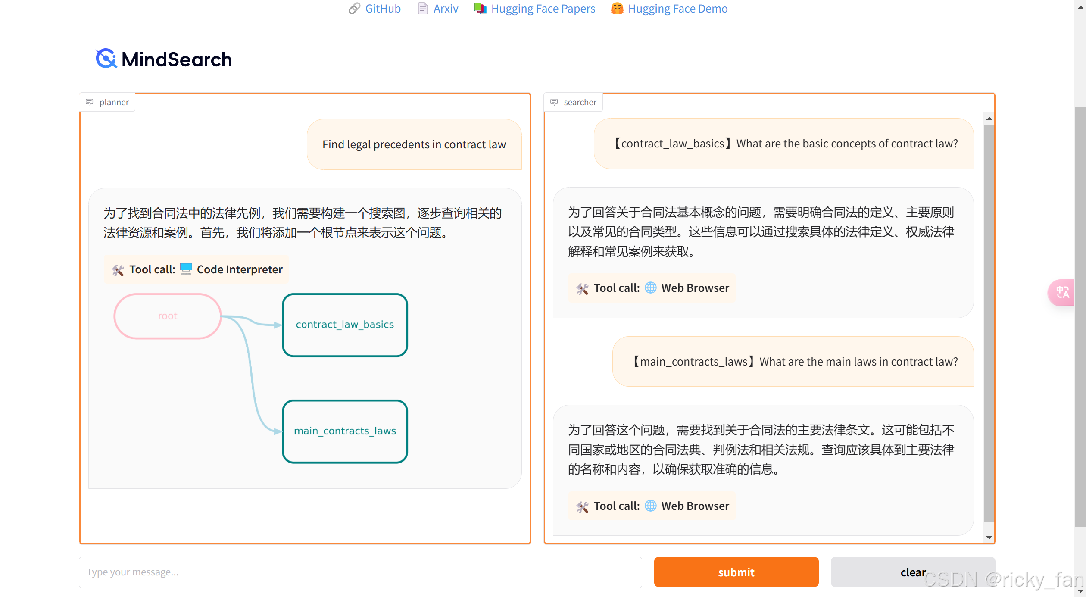Select the main_contracts_laws graph node
The height and width of the screenshot is (597, 1086).
coord(345,431)
